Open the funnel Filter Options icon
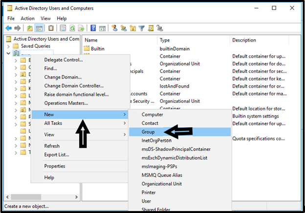The height and width of the screenshot is (213, 305). tap(142, 28)
